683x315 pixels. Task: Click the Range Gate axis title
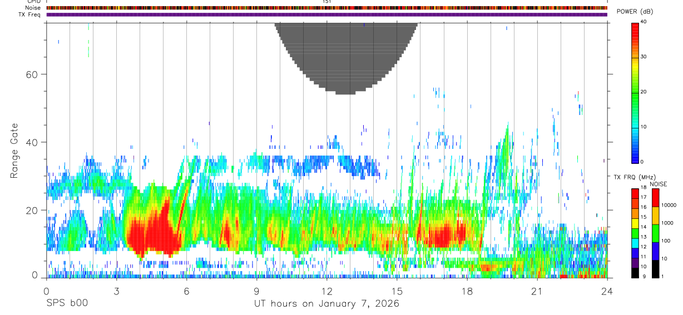pos(15,151)
